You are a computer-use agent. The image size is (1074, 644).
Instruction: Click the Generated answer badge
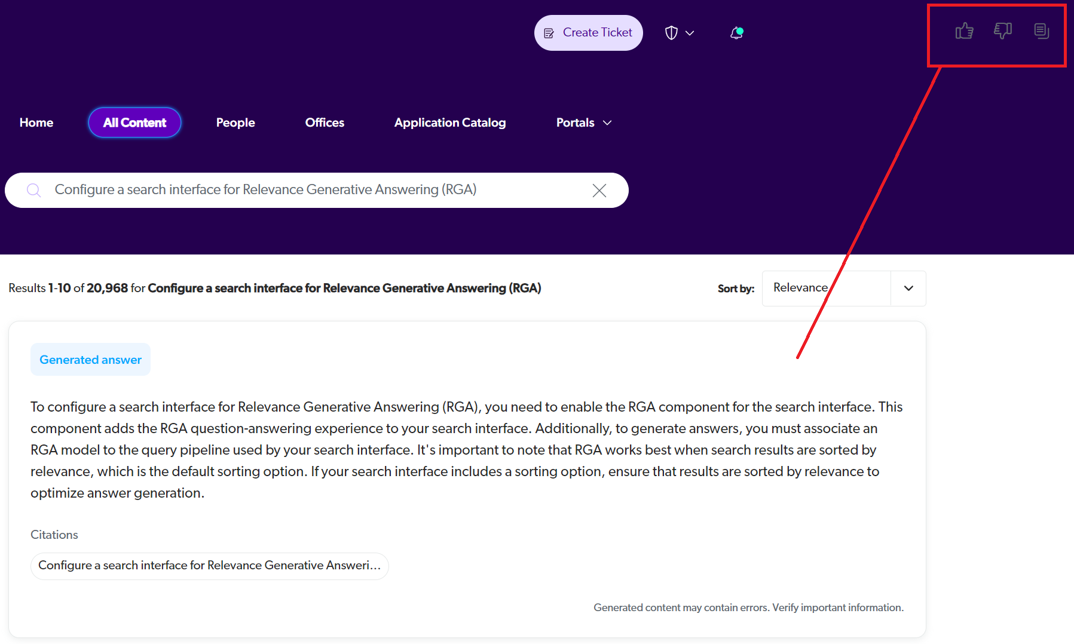coord(90,359)
